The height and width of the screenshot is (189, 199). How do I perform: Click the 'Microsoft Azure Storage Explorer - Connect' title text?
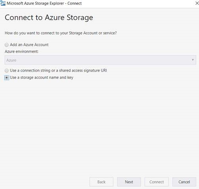(x=44, y=3)
